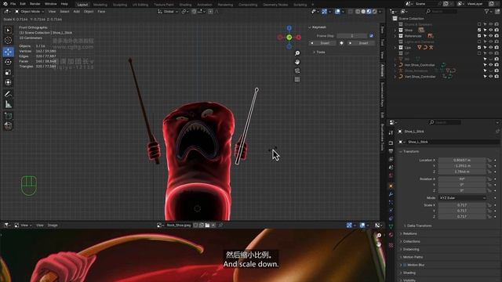Switch to the Shading workspace tab
Image resolution: width=502 pixels, height=282 pixels.
[x=185, y=5]
